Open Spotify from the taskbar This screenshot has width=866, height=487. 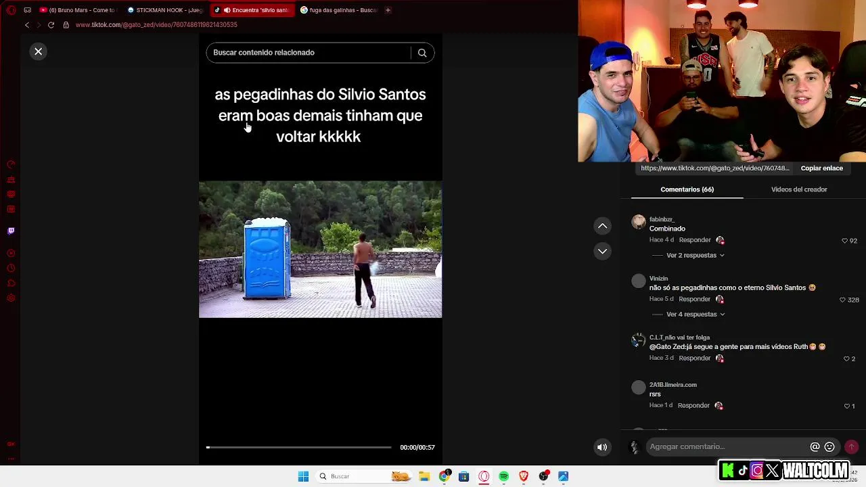click(503, 477)
